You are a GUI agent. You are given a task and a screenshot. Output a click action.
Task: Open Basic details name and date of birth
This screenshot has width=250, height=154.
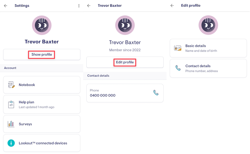(x=208, y=48)
